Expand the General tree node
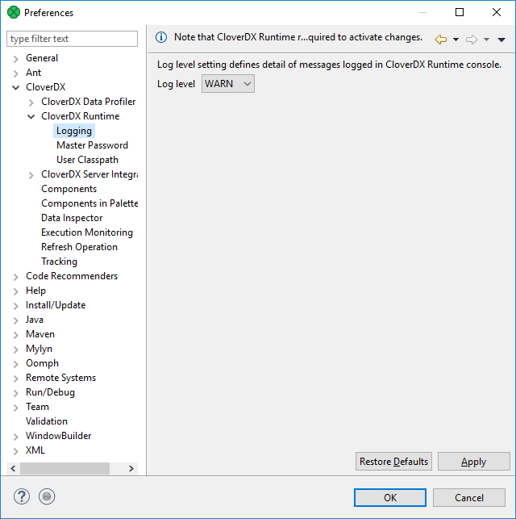This screenshot has height=519, width=516. 16,59
